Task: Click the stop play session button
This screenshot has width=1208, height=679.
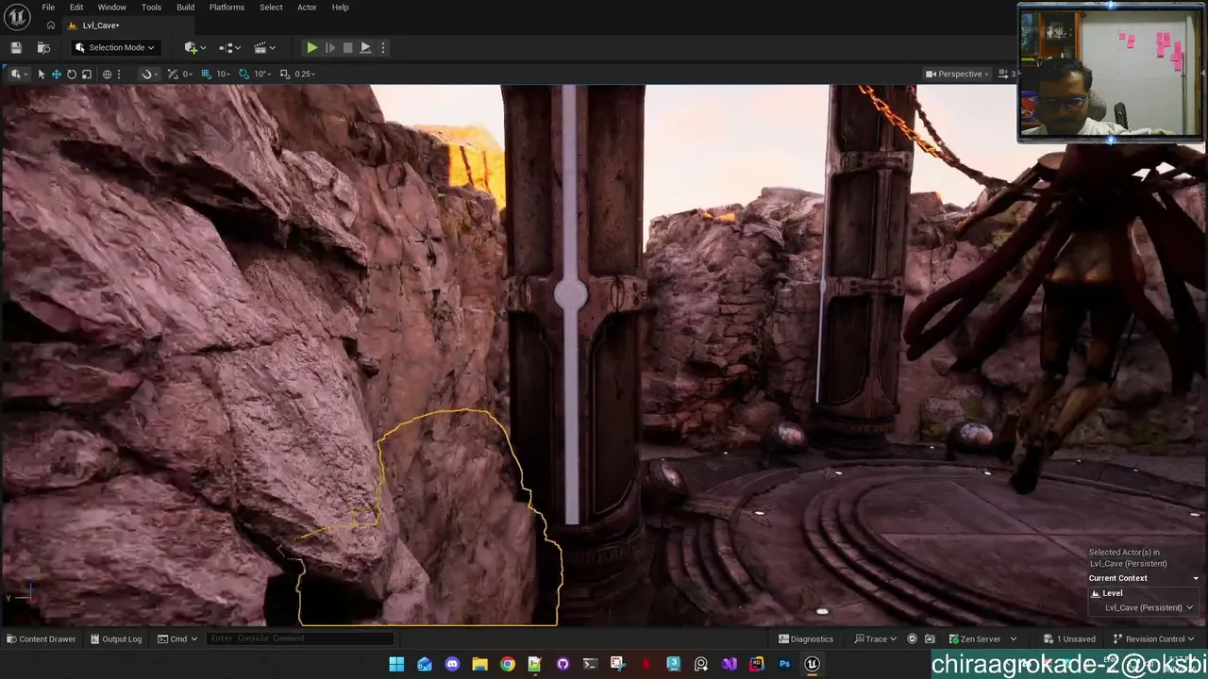Action: 347,48
